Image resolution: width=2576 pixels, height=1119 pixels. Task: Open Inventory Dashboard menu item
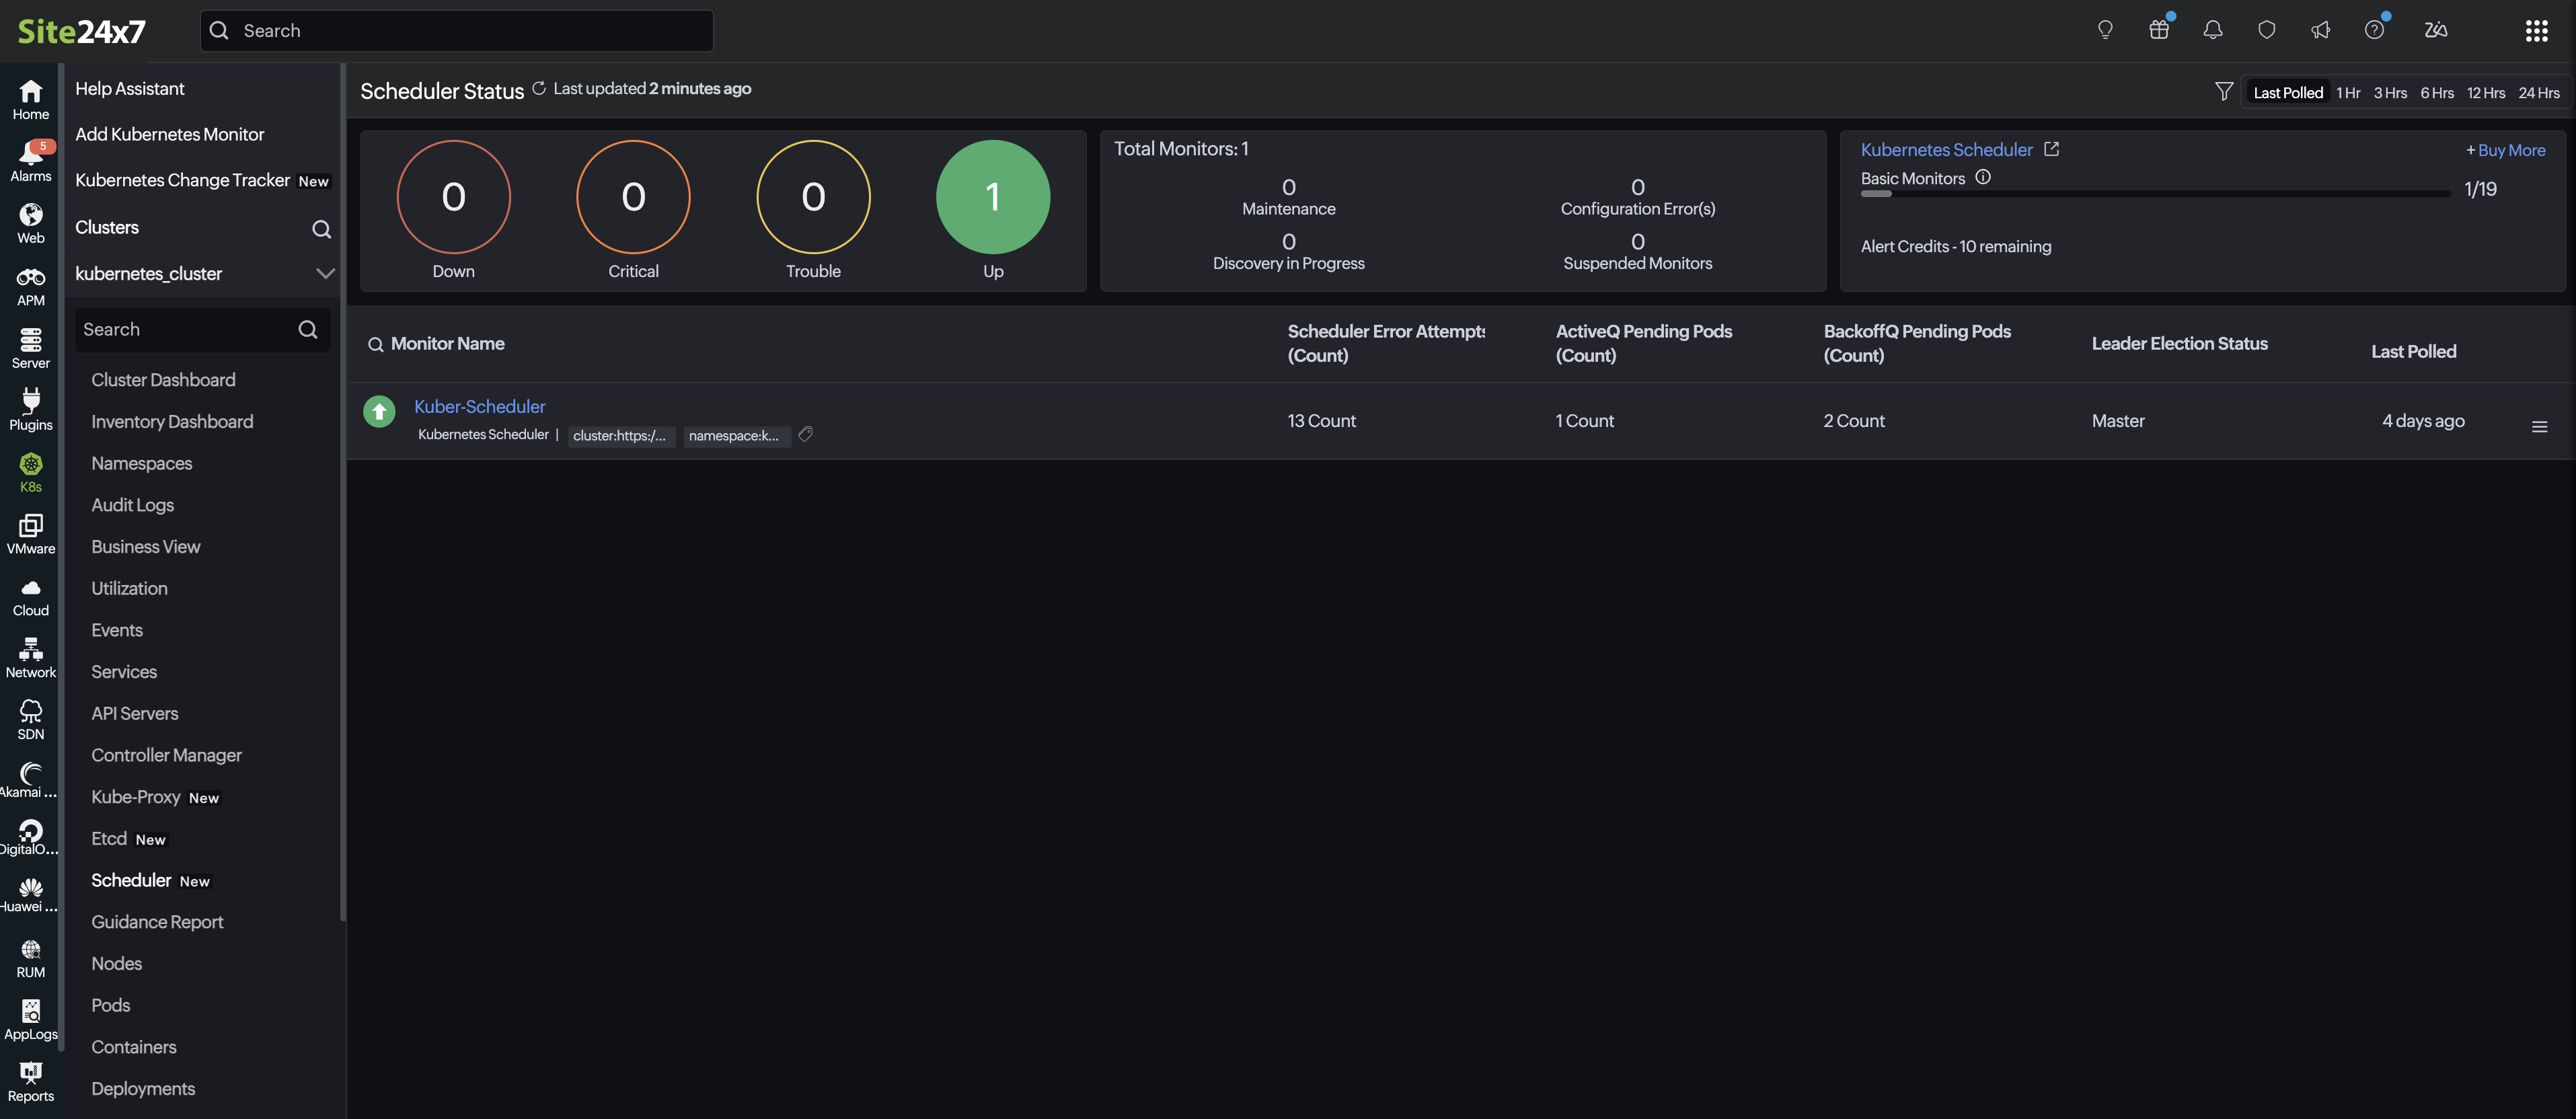(172, 422)
